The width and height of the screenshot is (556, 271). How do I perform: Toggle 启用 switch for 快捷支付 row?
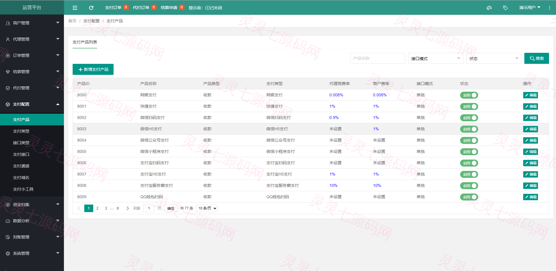[x=469, y=106]
